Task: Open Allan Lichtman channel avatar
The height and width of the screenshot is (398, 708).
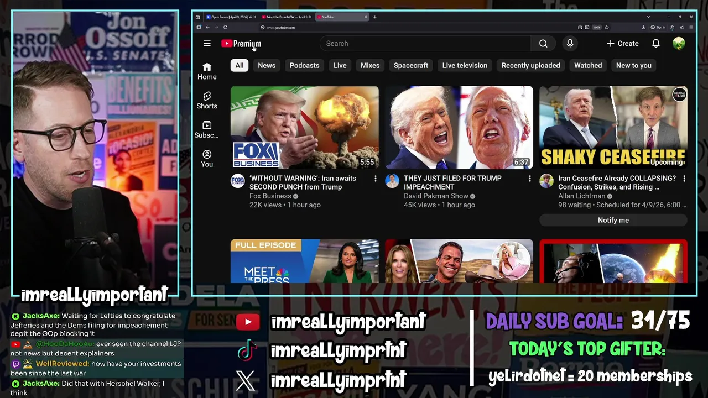Action: (546, 181)
